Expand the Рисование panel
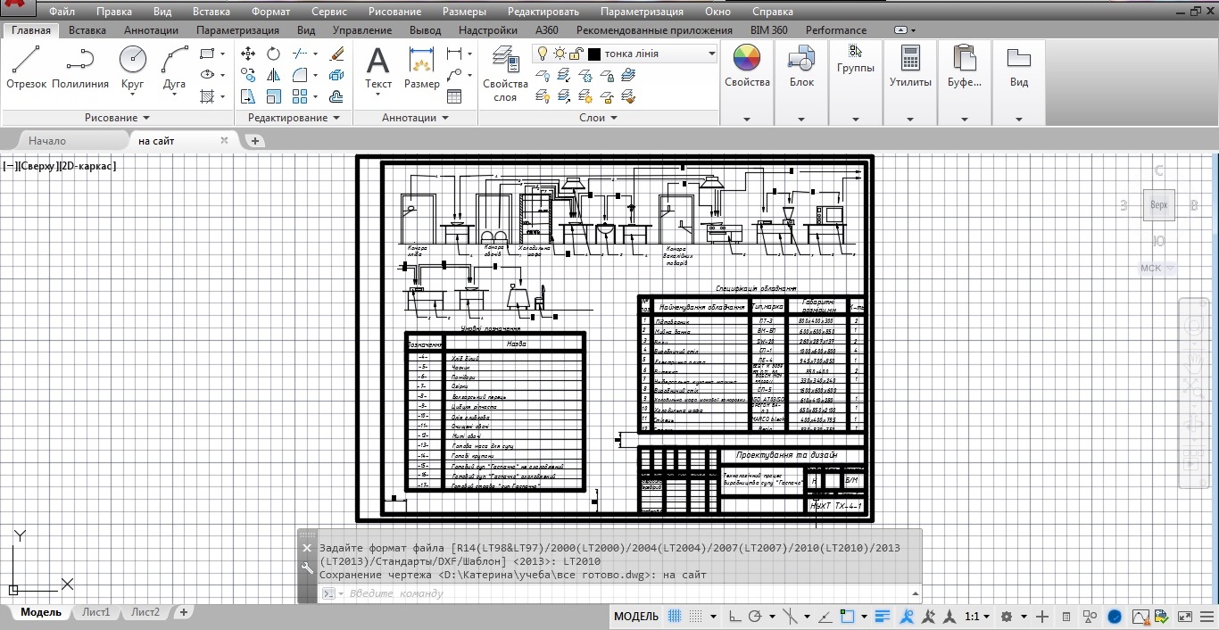1219x630 pixels. coord(117,118)
